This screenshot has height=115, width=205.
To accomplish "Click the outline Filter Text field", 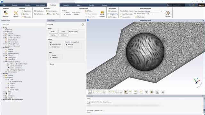I will pyautogui.click(x=23, y=25).
